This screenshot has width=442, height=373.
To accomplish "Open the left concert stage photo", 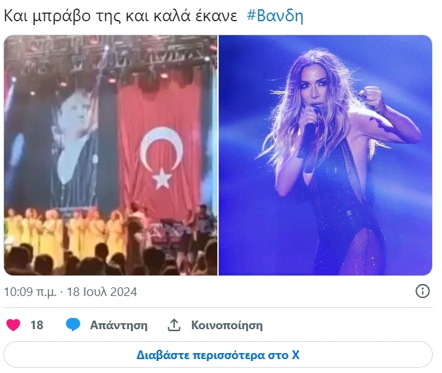I will [110, 155].
